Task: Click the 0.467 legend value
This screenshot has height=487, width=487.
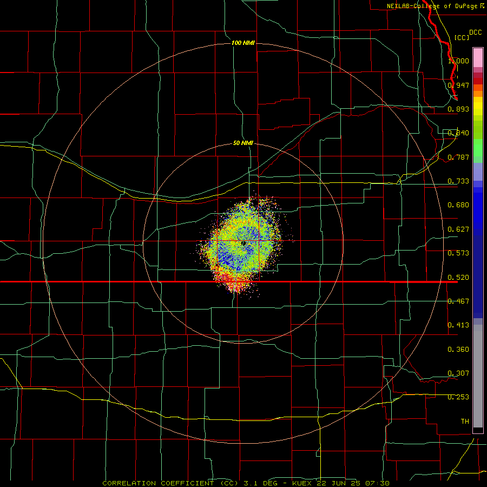Action: coord(458,301)
